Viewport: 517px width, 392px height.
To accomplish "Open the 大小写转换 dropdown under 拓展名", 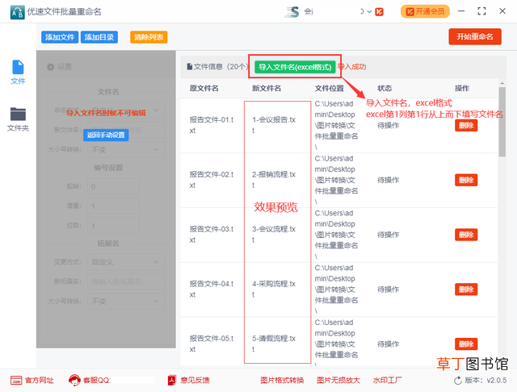I will click(x=126, y=301).
